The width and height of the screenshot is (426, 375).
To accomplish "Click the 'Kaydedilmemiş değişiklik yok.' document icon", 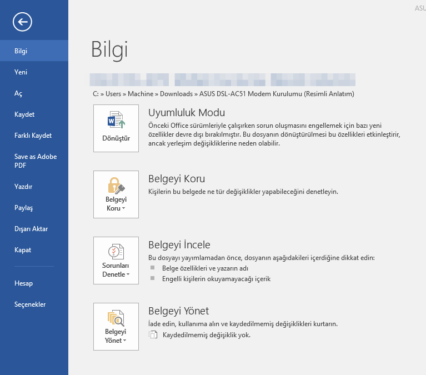I will point(153,334).
